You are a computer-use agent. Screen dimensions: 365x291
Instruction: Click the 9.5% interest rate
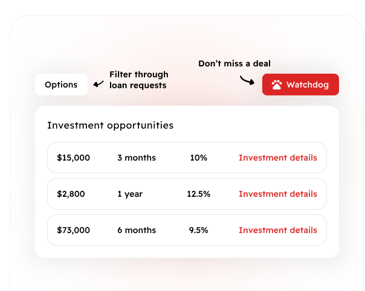point(199,230)
